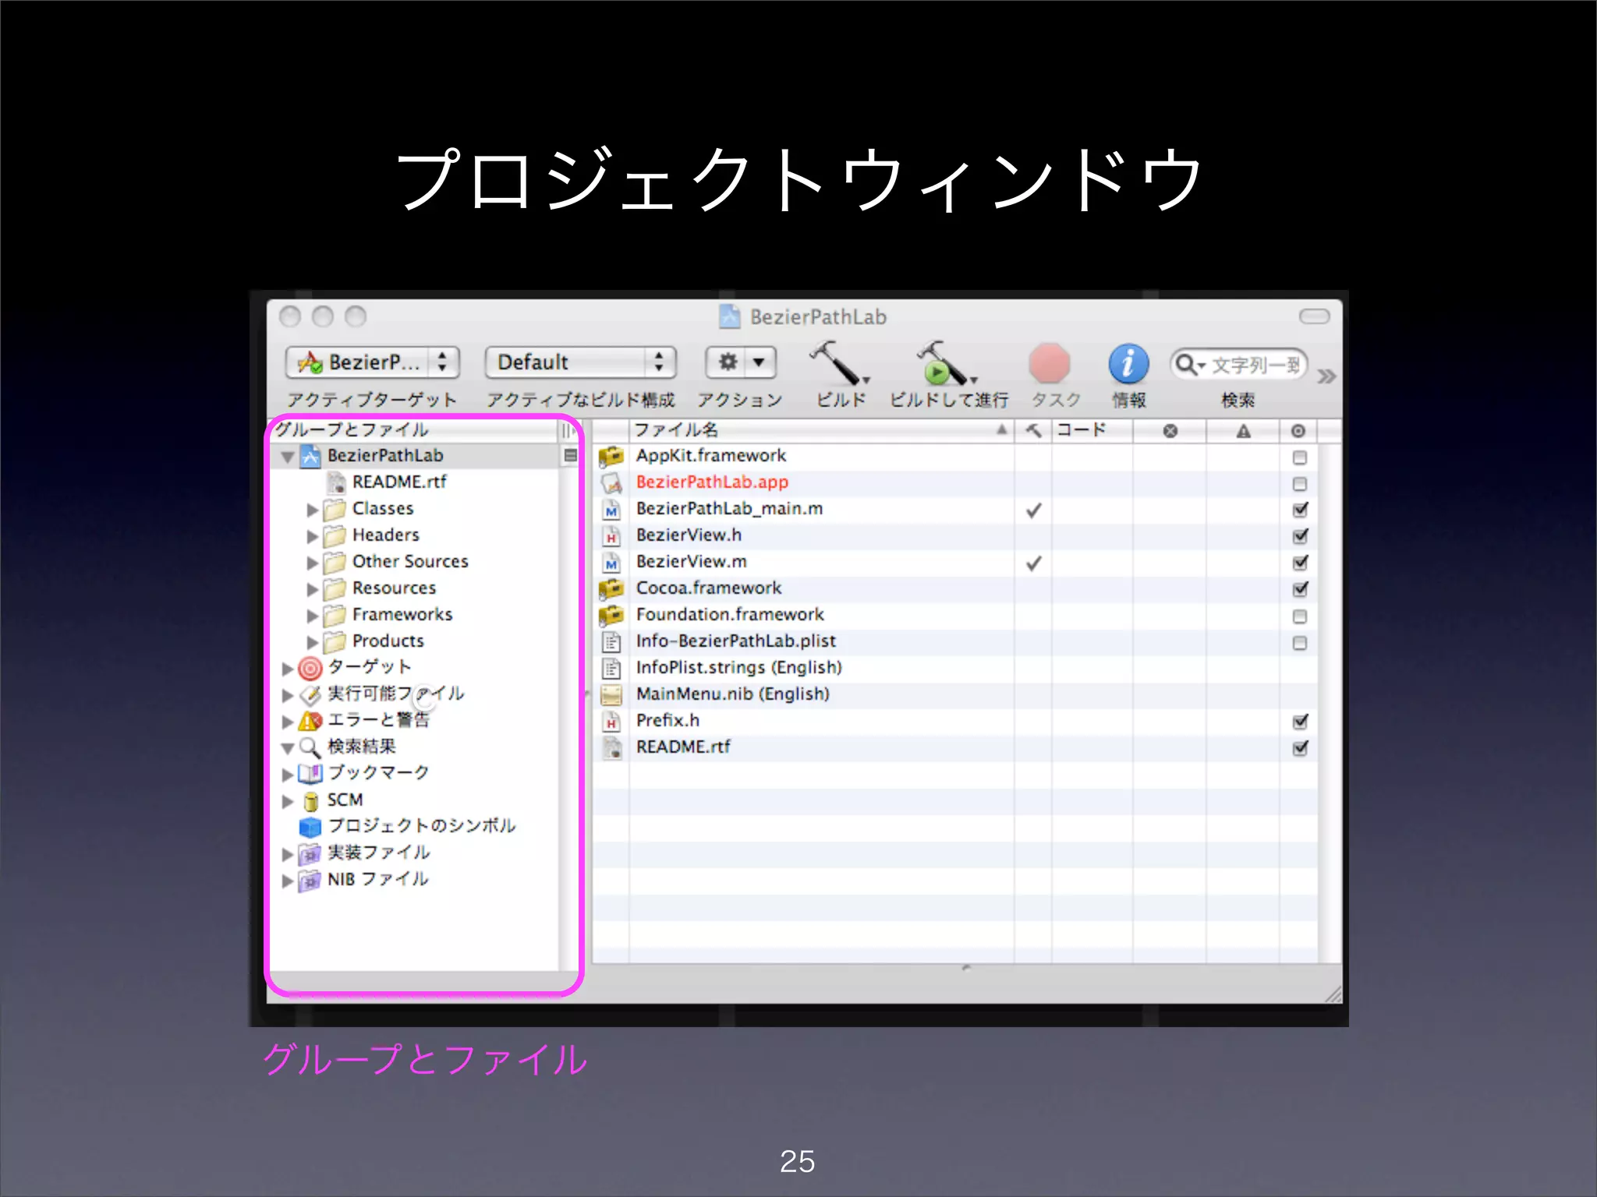Click the Build hammer icon
1597x1197 pixels.
[839, 362]
